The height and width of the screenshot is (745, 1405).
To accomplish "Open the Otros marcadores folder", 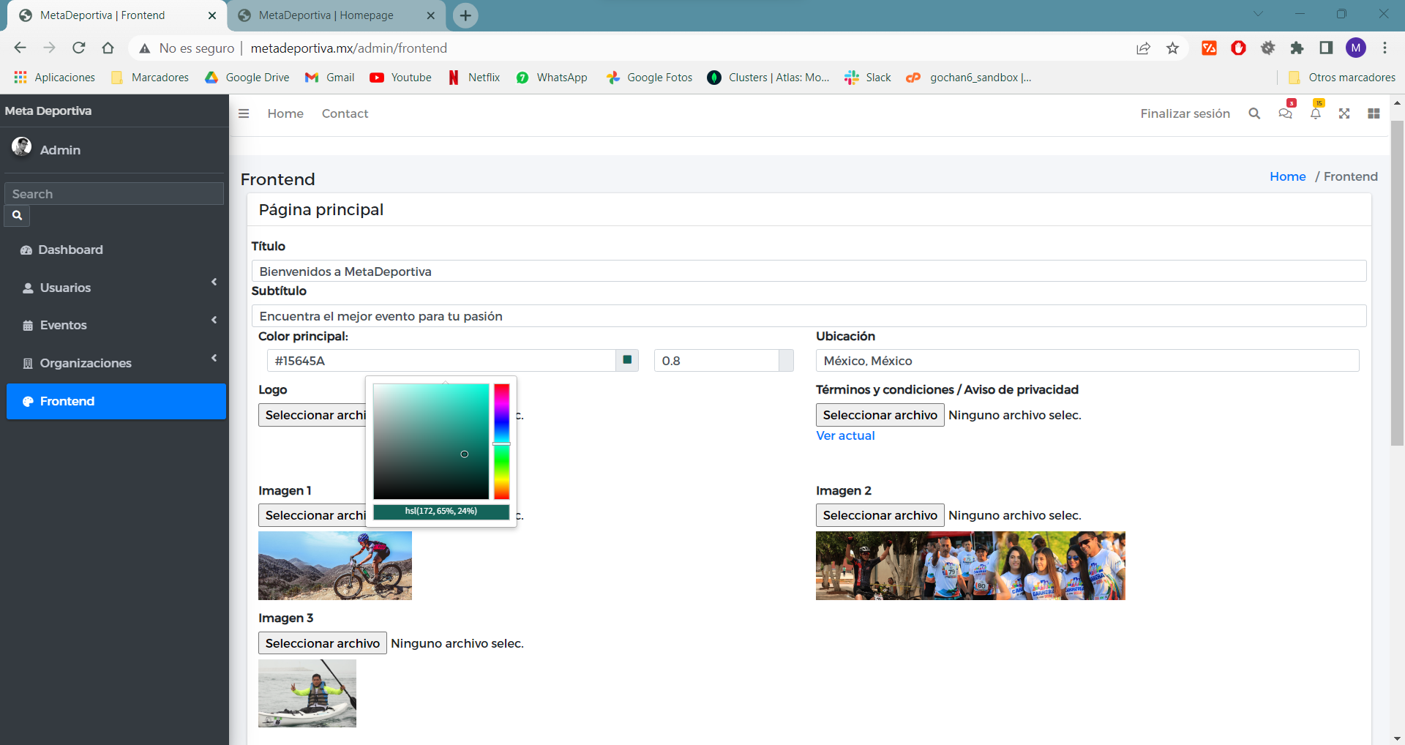I will tap(1341, 78).
